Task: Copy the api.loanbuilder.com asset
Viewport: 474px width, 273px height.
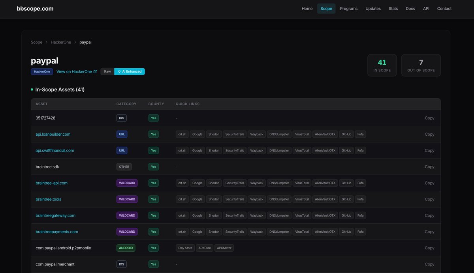Action: tap(429, 134)
